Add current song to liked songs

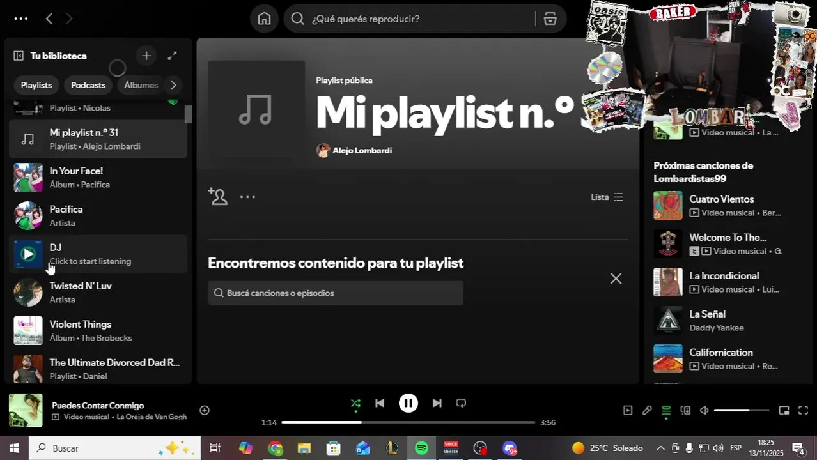click(x=205, y=410)
